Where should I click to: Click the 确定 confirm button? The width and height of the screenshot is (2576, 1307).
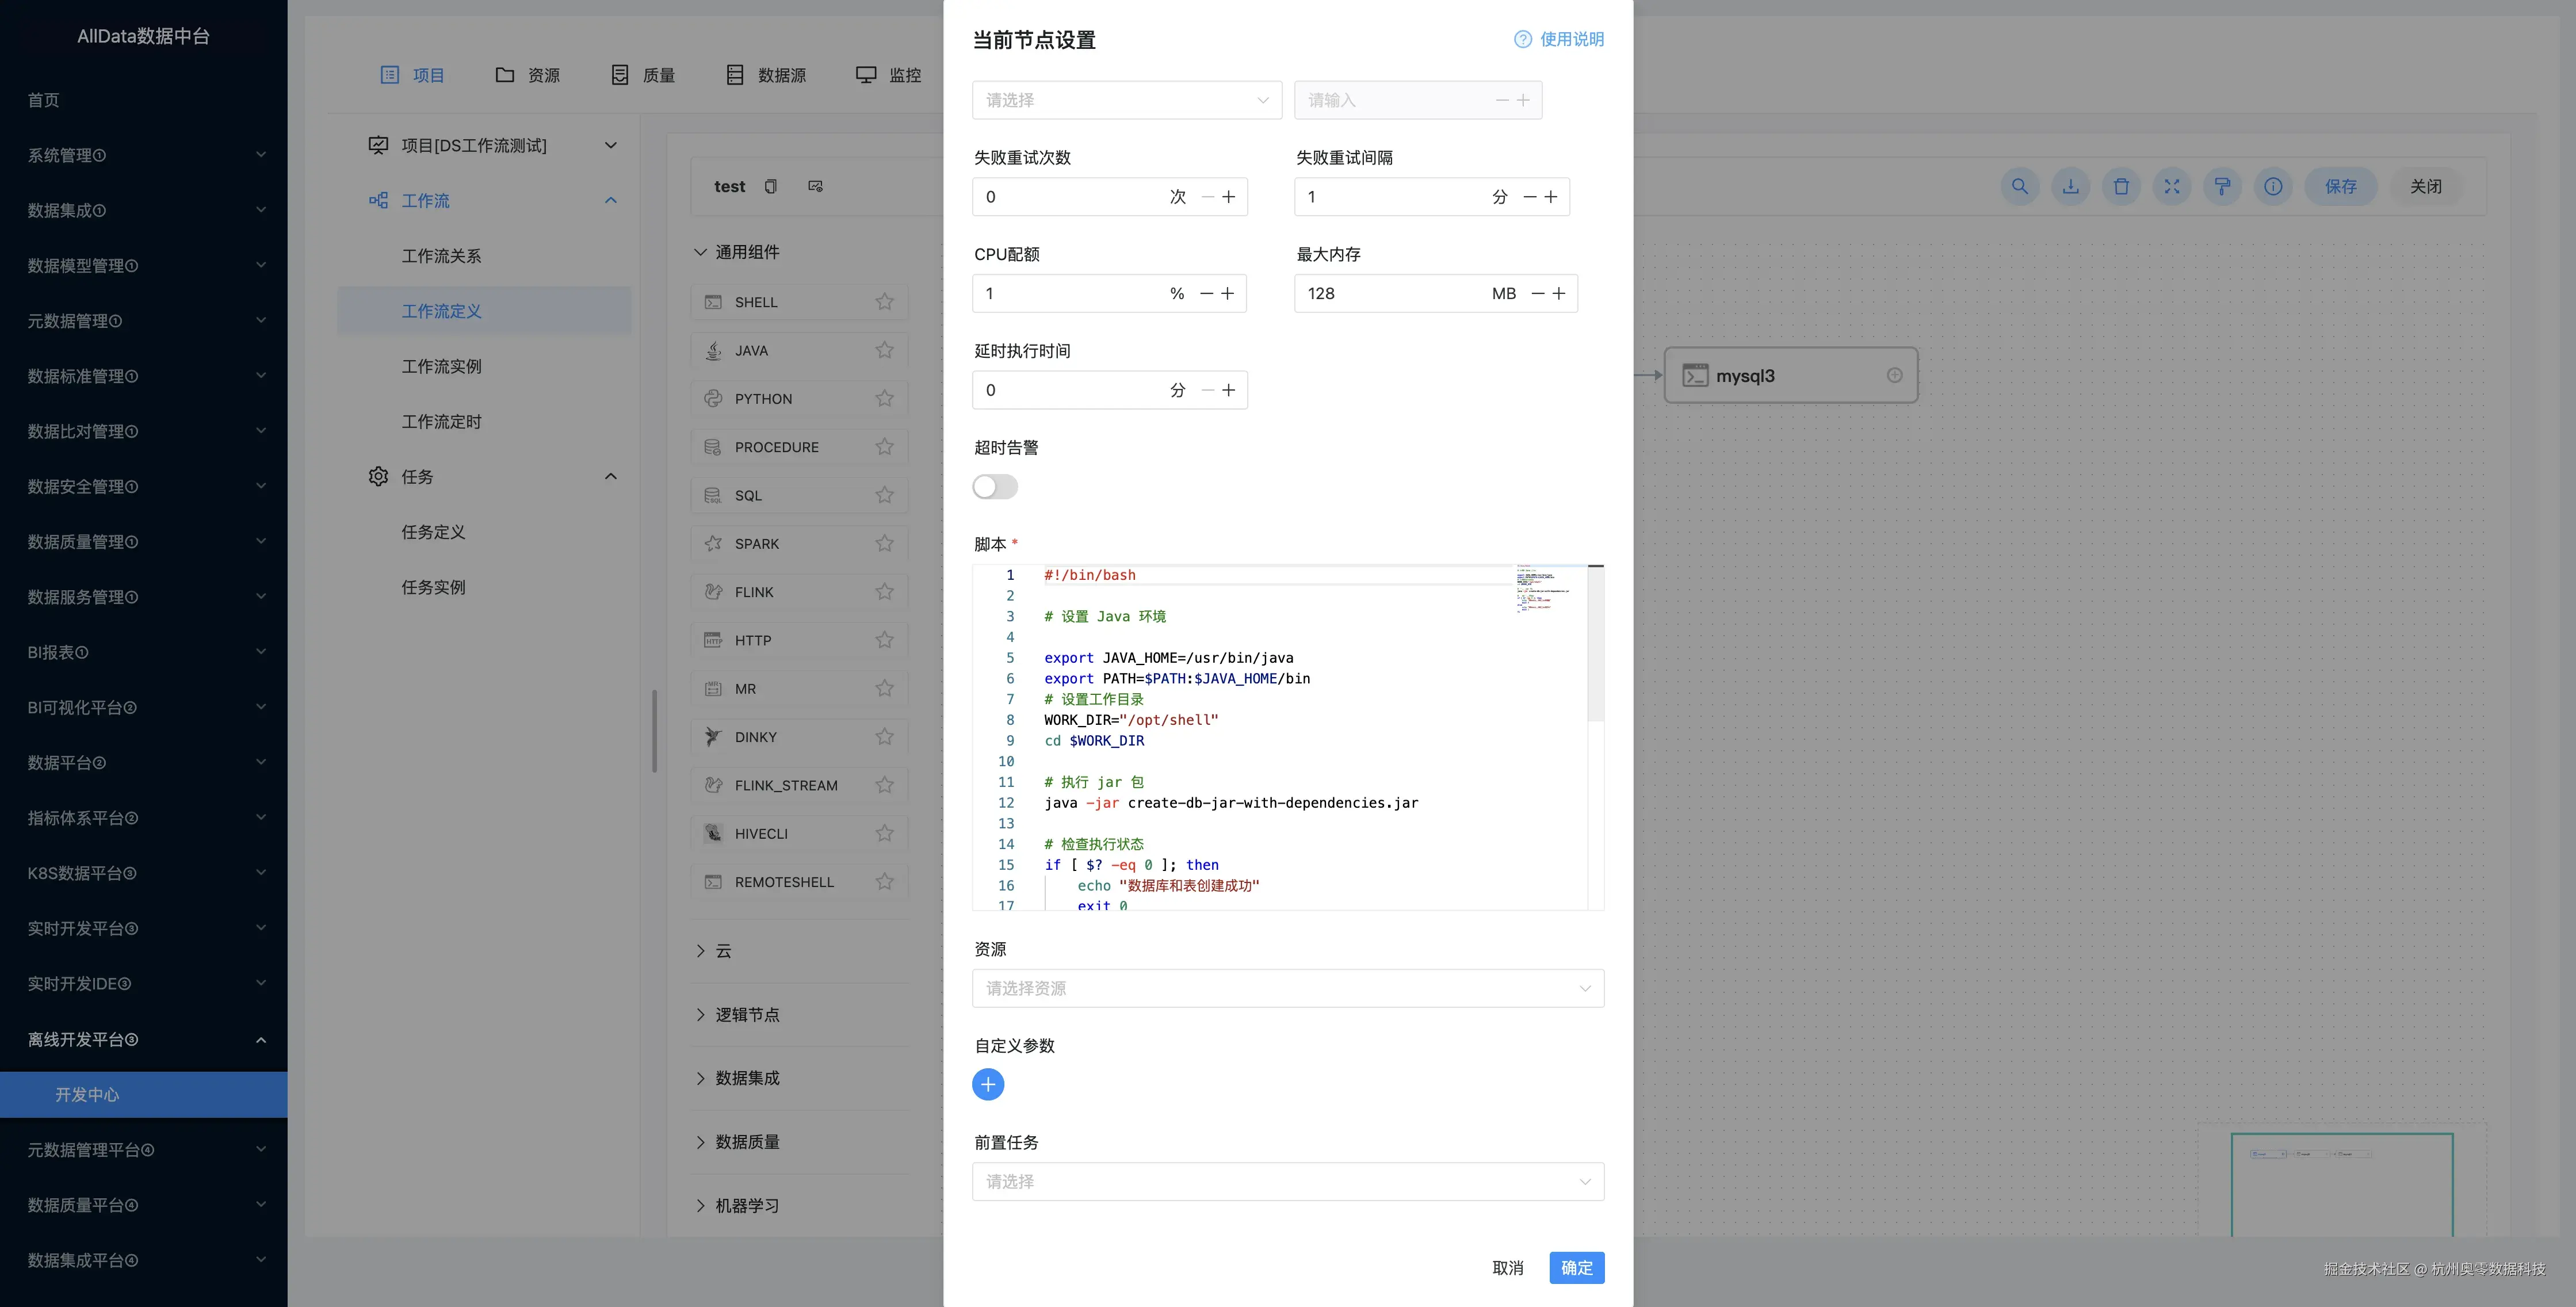[1576, 1267]
